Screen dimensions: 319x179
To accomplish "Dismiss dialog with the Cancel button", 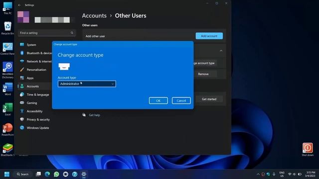I will click(x=181, y=100).
